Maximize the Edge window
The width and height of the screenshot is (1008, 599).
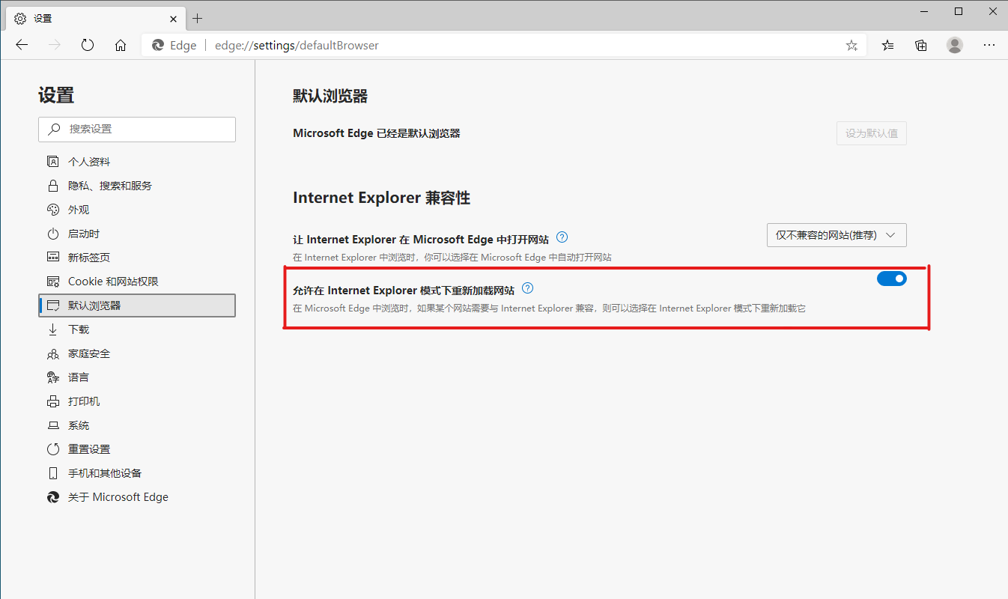coord(959,11)
